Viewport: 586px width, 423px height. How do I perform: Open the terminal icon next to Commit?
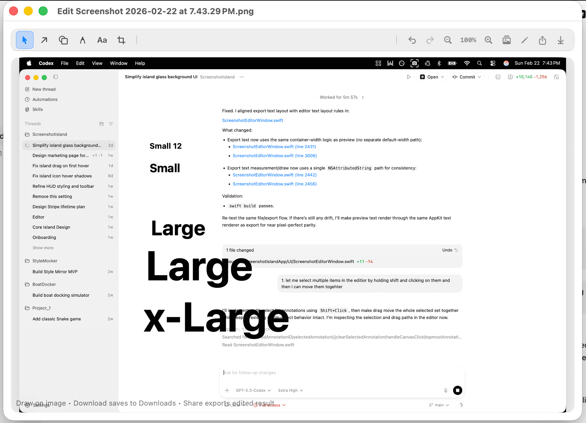click(498, 77)
